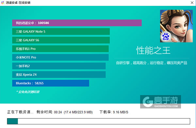Image resolution: width=196 pixels, height=128 pixels.
Task: Click the game character thumbnail image
Action: (x=176, y=26)
